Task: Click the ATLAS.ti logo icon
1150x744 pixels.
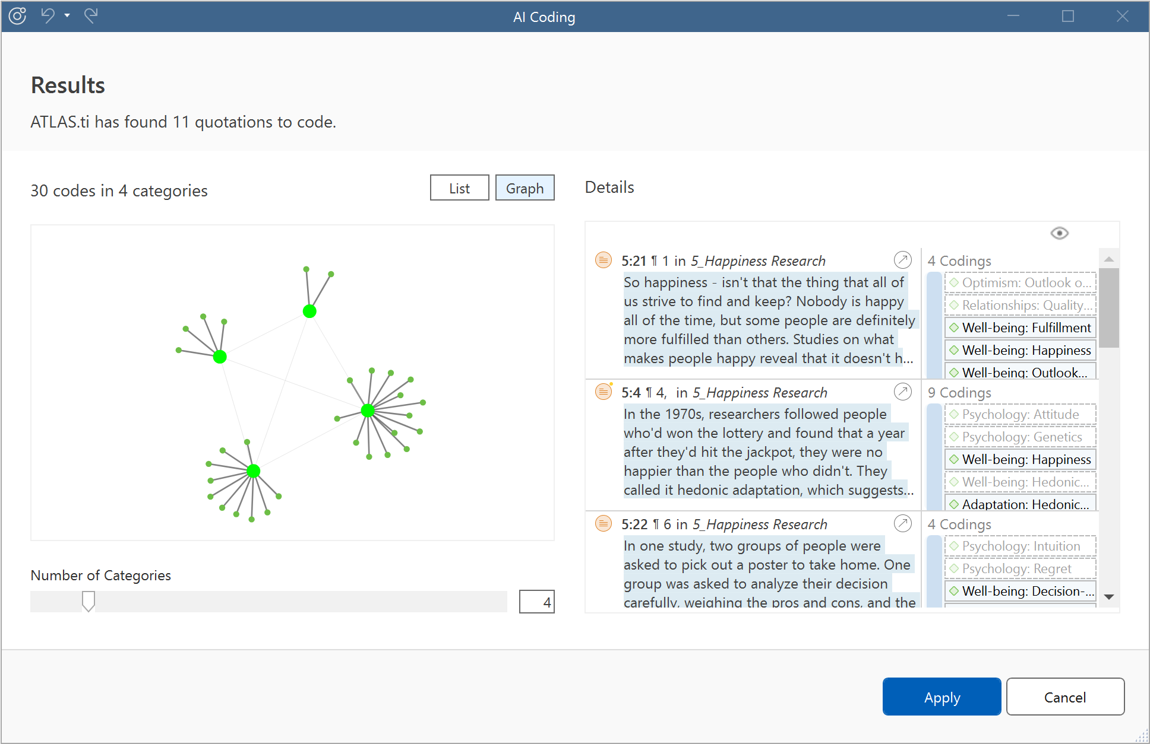Action: 18,16
